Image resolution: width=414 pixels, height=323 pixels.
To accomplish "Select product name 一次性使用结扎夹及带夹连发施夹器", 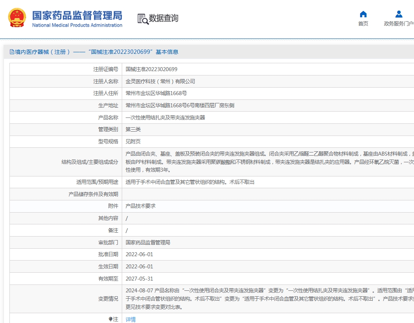I will (x=165, y=117).
